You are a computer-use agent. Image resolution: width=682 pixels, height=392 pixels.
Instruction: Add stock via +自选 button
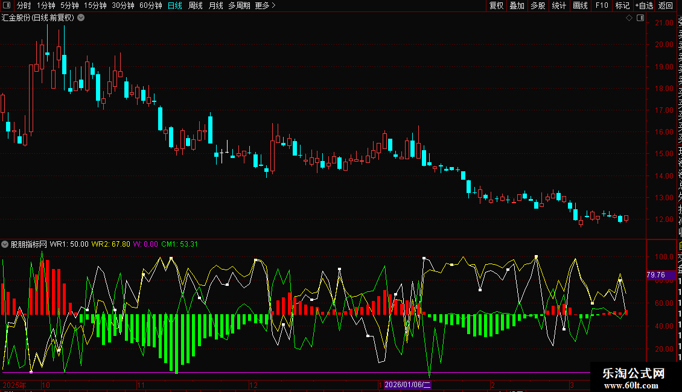(x=644, y=5)
